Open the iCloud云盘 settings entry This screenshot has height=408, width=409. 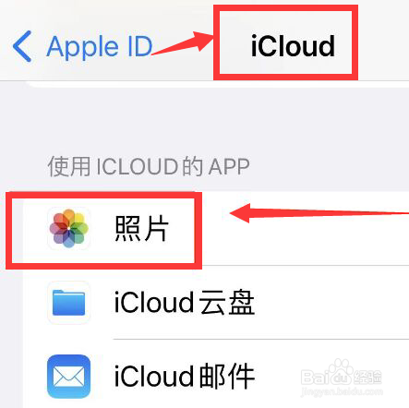[216, 303]
